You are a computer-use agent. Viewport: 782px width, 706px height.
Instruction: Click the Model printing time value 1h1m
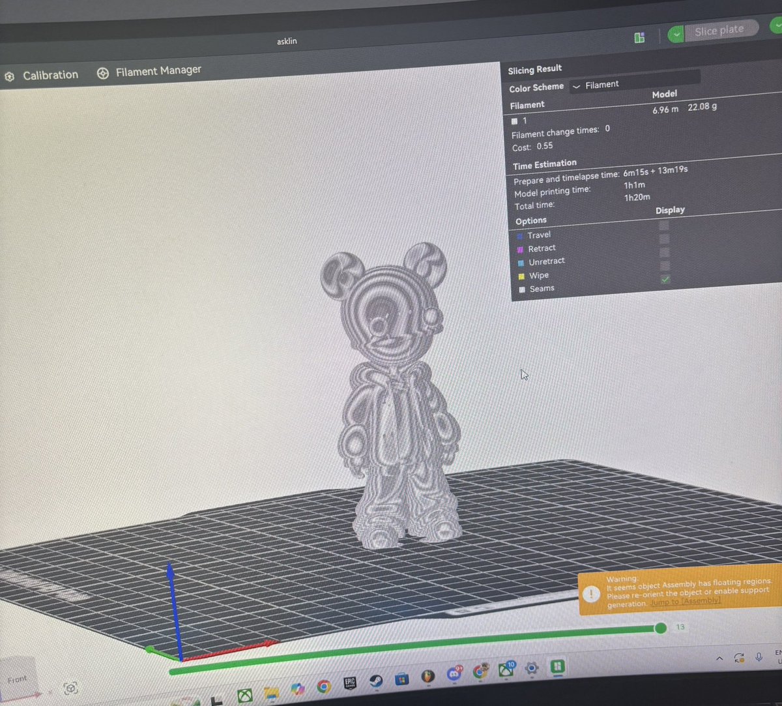(x=634, y=185)
